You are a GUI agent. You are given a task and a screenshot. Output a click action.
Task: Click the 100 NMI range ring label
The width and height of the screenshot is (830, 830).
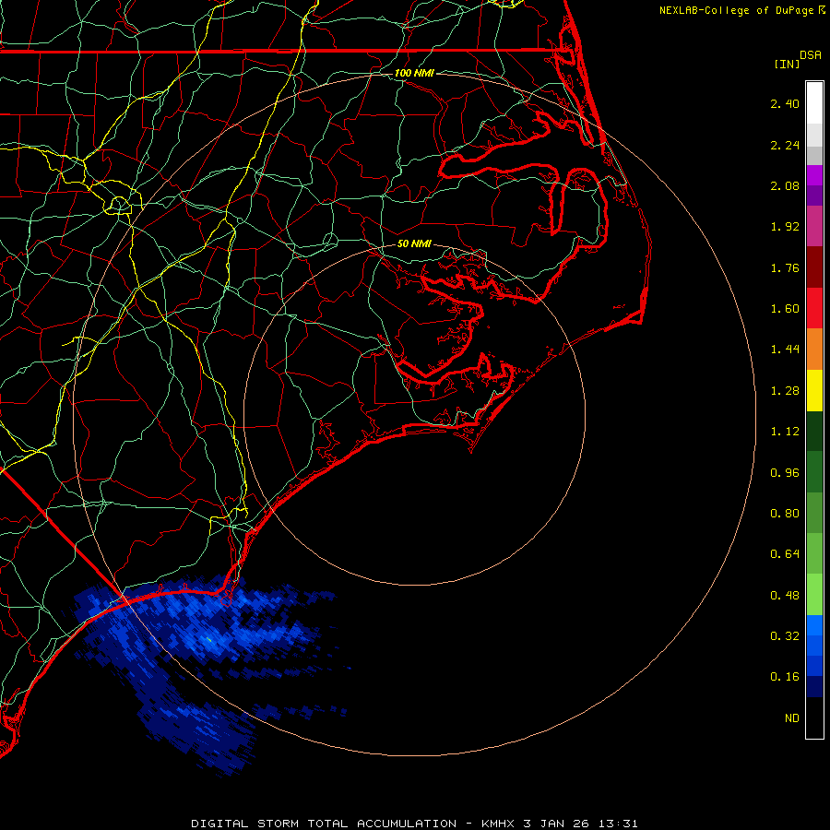point(414,73)
